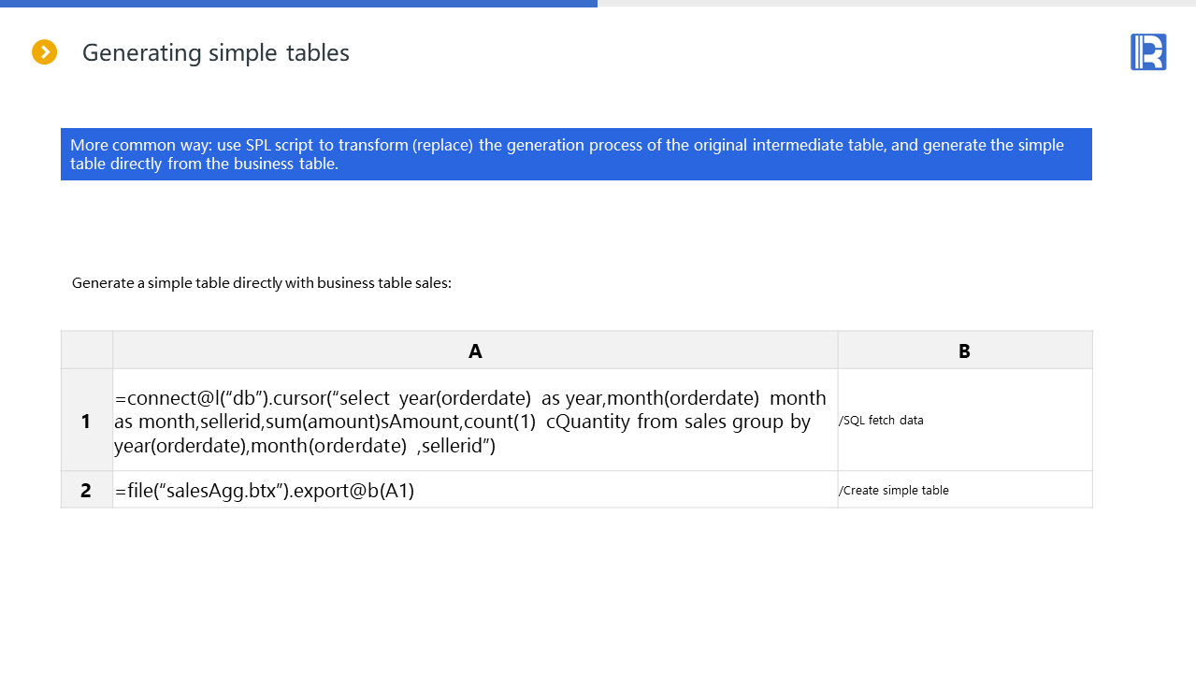The image size is (1196, 673).
Task: Click the blue "More common way" banner
Action: click(x=576, y=154)
